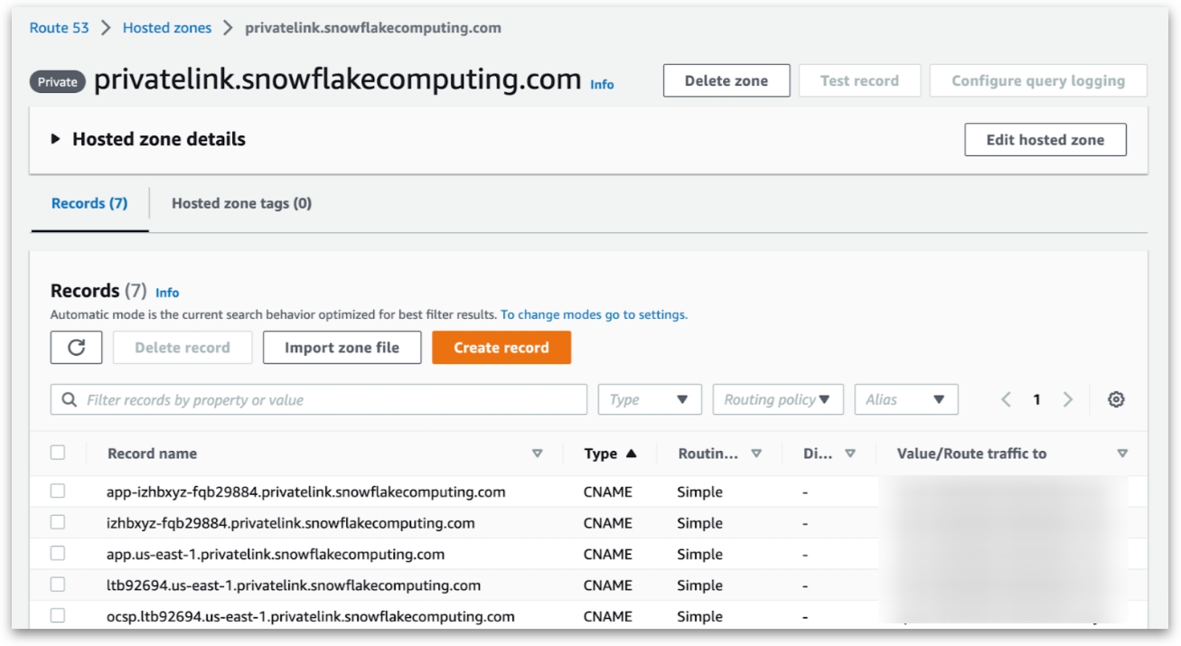Click the Import zone file button
Screen dimensions: 1181x646
pos(342,348)
